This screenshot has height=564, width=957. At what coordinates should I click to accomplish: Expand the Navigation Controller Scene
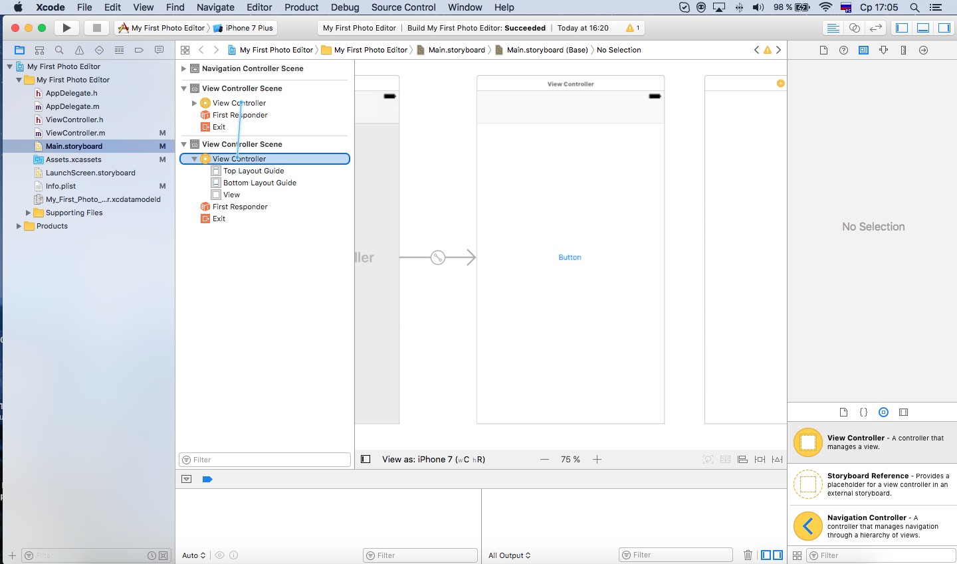184,68
